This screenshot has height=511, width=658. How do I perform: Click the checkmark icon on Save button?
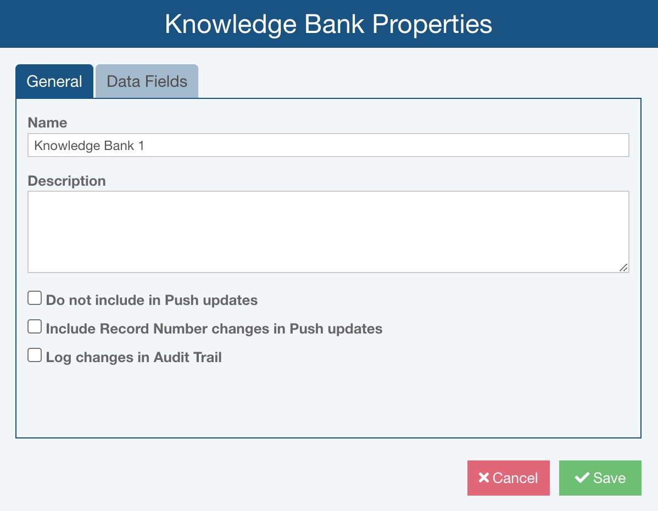582,478
